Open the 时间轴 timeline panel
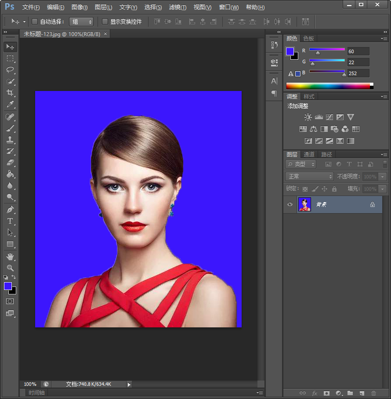The image size is (391, 399). click(x=36, y=393)
